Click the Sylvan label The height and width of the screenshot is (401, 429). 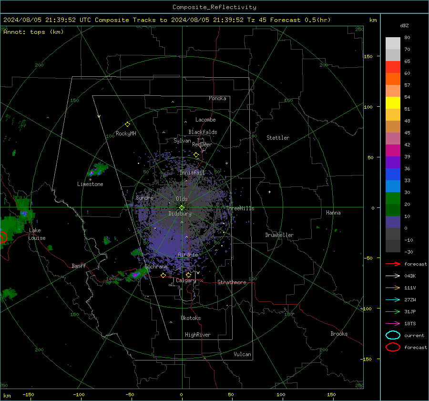click(182, 141)
